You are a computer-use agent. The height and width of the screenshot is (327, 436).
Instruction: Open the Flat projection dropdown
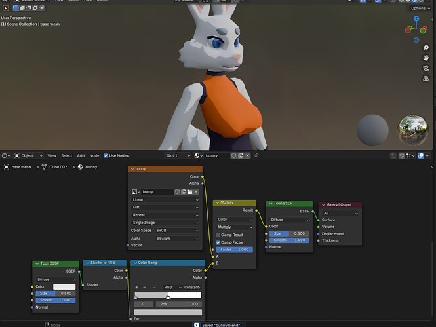coord(165,207)
